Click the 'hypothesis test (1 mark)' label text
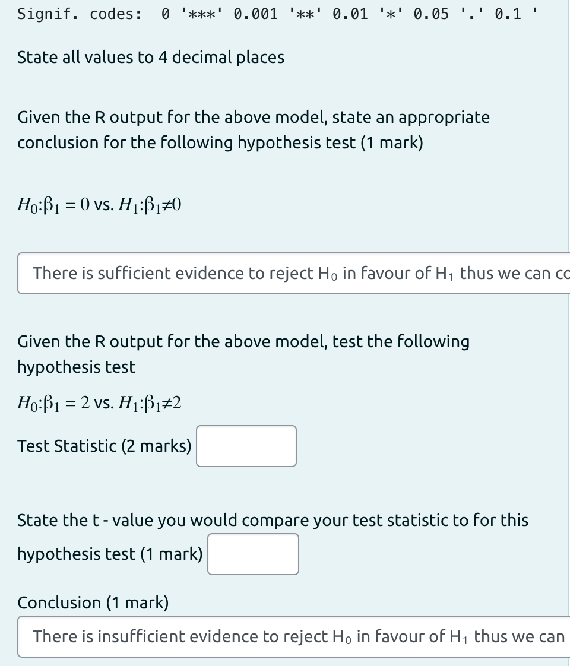This screenshot has height=666, width=570. (x=110, y=554)
